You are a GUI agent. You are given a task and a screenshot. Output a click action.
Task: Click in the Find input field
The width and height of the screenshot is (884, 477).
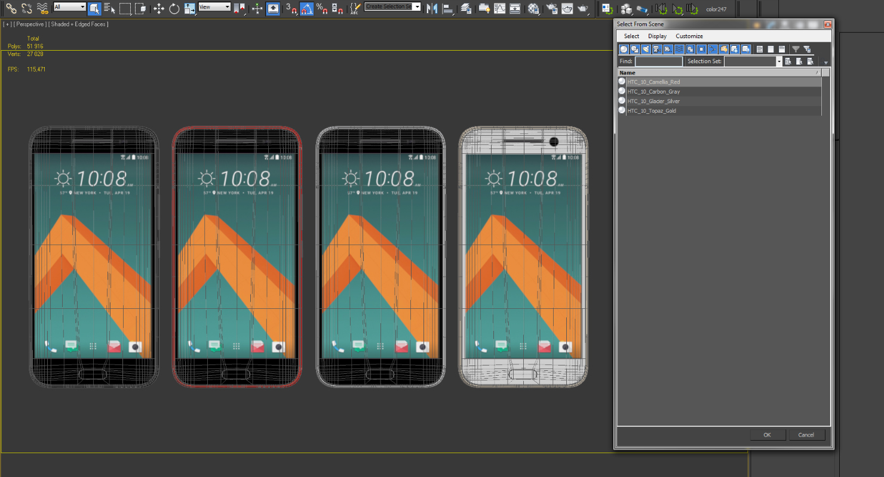pos(659,61)
